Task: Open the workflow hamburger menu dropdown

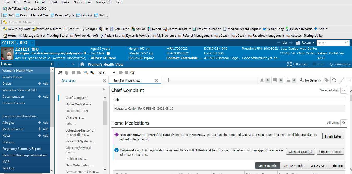Action: point(348,81)
